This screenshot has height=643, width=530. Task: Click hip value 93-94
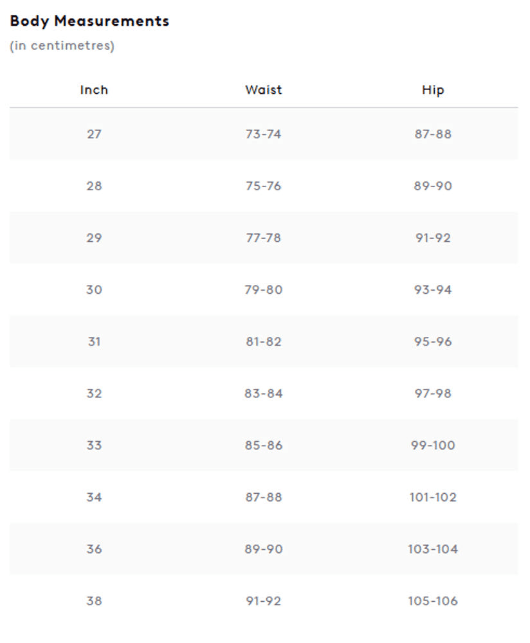(433, 290)
